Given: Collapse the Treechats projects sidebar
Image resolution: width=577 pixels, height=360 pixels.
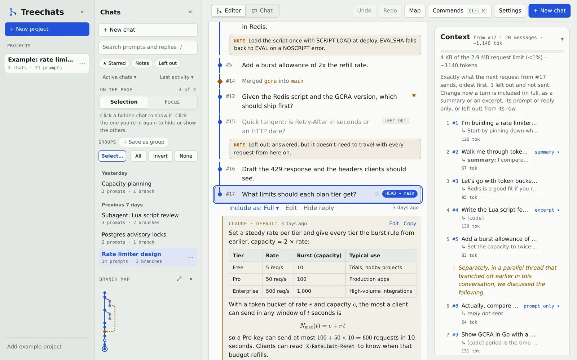Looking at the screenshot, I should (x=82, y=12).
